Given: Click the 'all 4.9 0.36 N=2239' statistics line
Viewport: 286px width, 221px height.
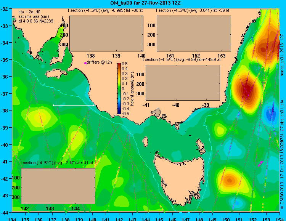Looking at the screenshot, I should point(36,21).
